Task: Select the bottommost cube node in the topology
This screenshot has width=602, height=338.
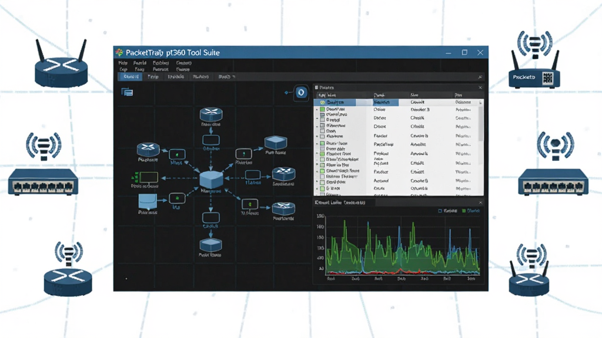Action: tap(210, 245)
